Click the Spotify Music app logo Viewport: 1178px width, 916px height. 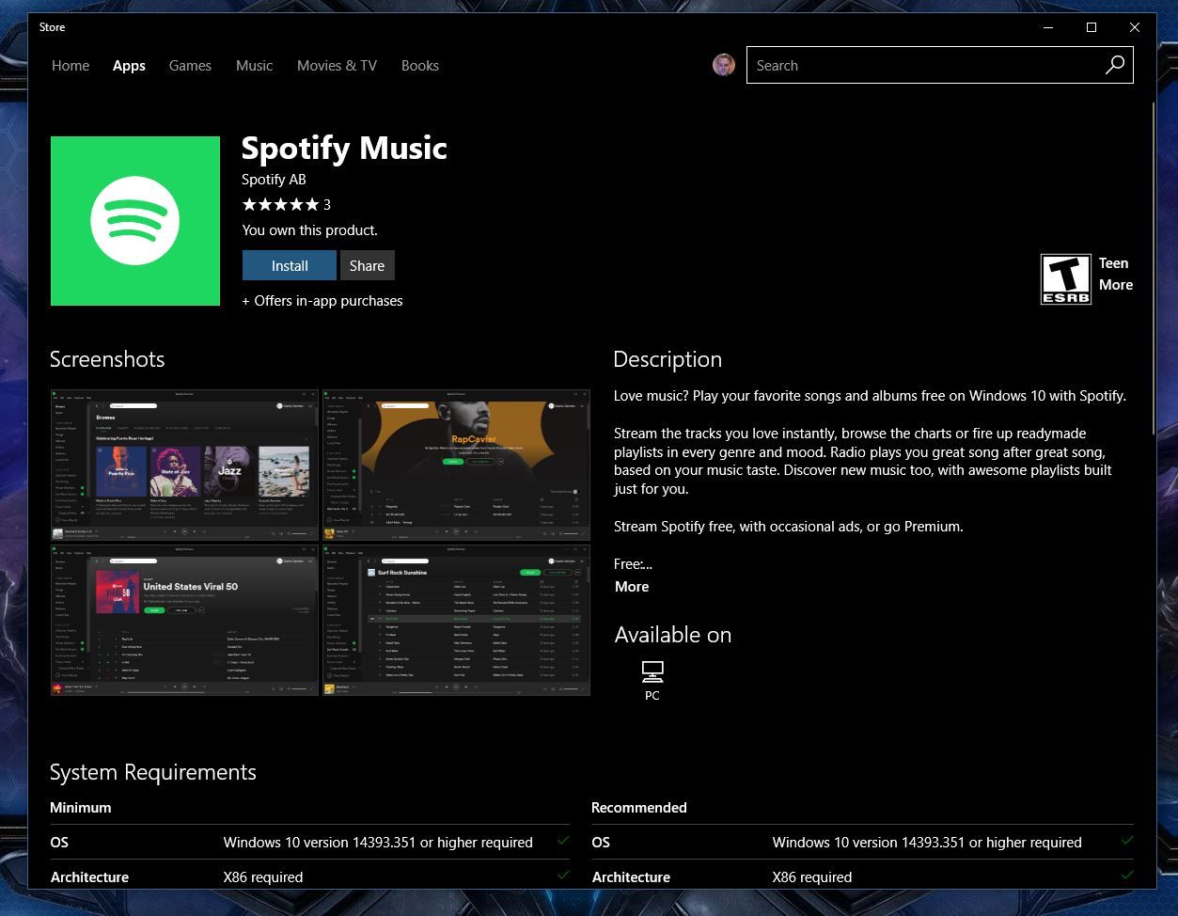pos(134,220)
